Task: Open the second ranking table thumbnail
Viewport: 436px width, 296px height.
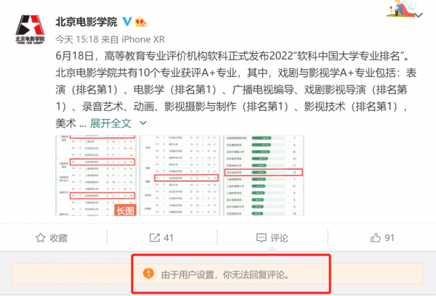Action: coord(179,176)
